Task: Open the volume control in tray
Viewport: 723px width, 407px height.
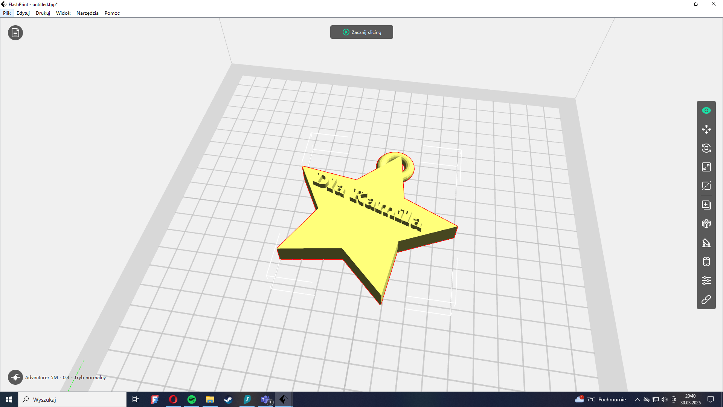Action: (x=664, y=399)
